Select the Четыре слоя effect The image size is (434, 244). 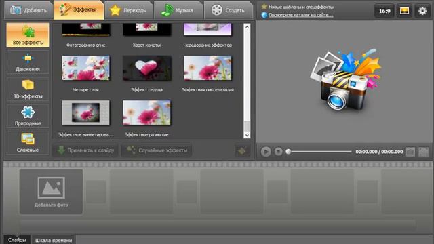86,68
